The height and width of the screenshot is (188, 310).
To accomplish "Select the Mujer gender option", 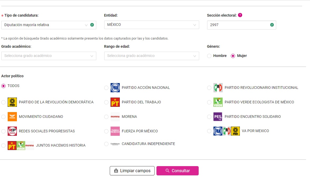I will [233, 56].
